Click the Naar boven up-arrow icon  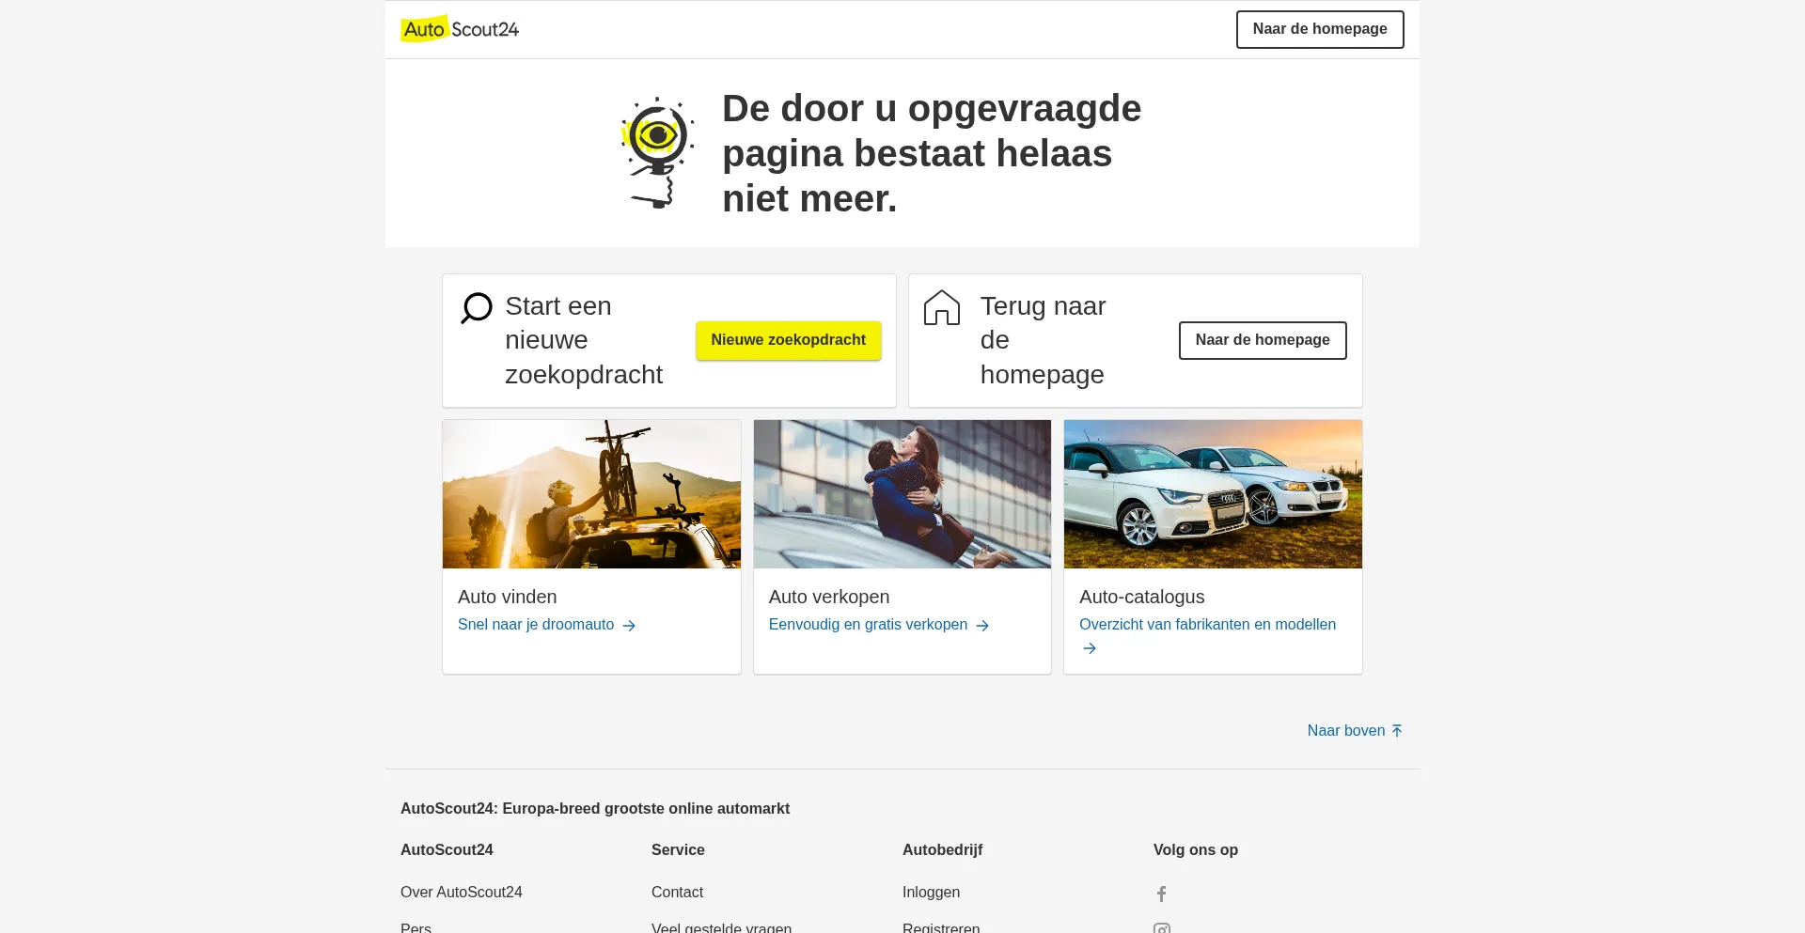tap(1397, 731)
